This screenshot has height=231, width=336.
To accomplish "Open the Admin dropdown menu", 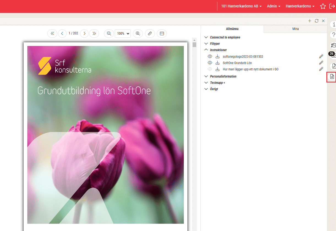I will (274, 6).
